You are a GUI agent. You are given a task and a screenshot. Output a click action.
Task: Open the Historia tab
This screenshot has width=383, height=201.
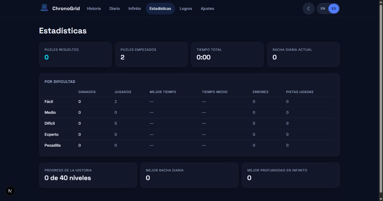94,9
